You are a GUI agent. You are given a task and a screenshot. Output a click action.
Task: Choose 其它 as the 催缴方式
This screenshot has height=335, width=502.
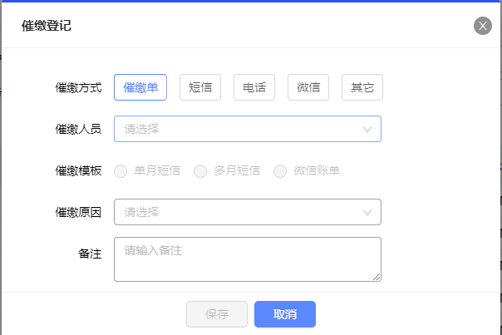(362, 87)
